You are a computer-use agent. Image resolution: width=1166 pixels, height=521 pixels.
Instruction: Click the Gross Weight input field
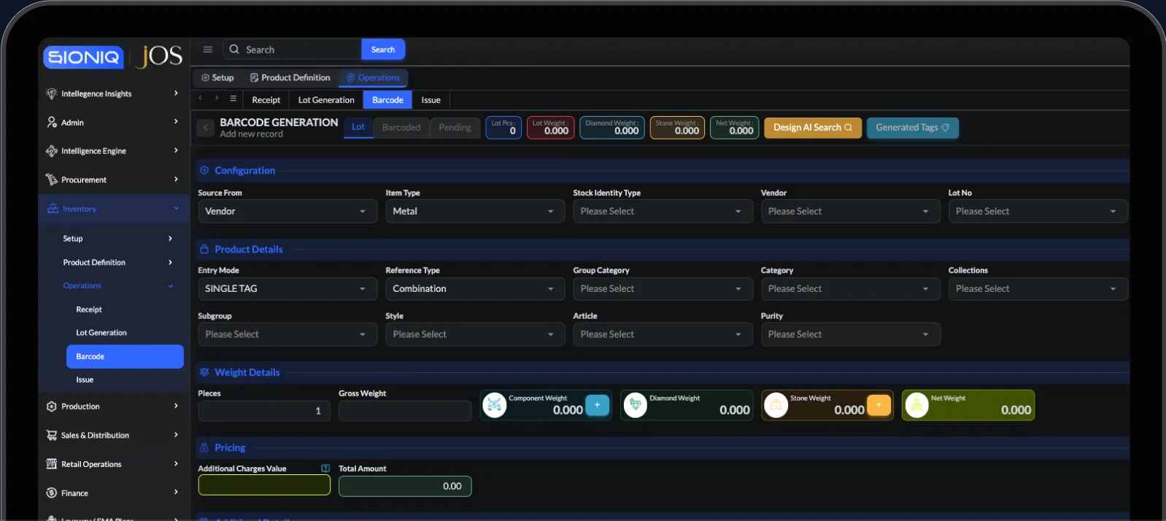coord(405,411)
